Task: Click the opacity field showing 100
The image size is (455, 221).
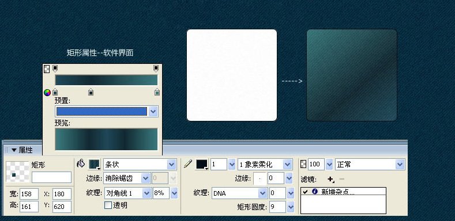Action: 316,165
